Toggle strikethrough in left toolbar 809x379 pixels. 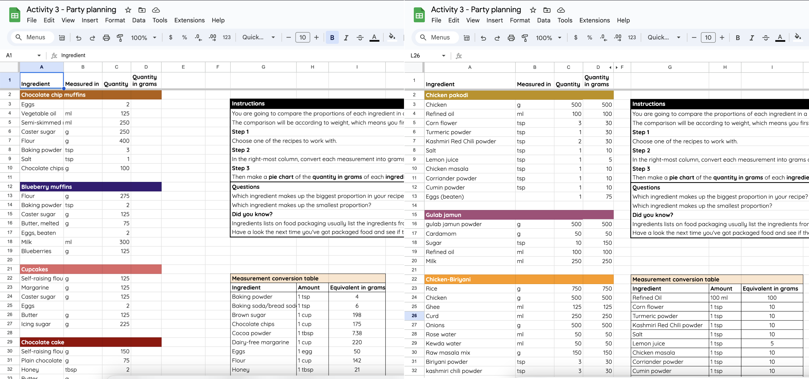(360, 38)
